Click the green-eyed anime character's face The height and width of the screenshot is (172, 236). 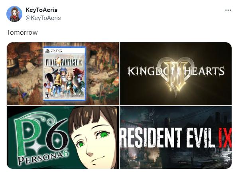(x=93, y=140)
